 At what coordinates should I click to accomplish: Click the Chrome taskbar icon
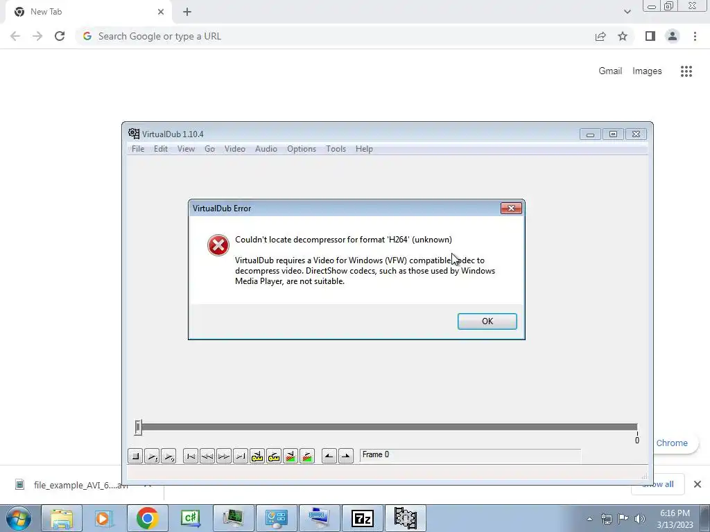[147, 518]
